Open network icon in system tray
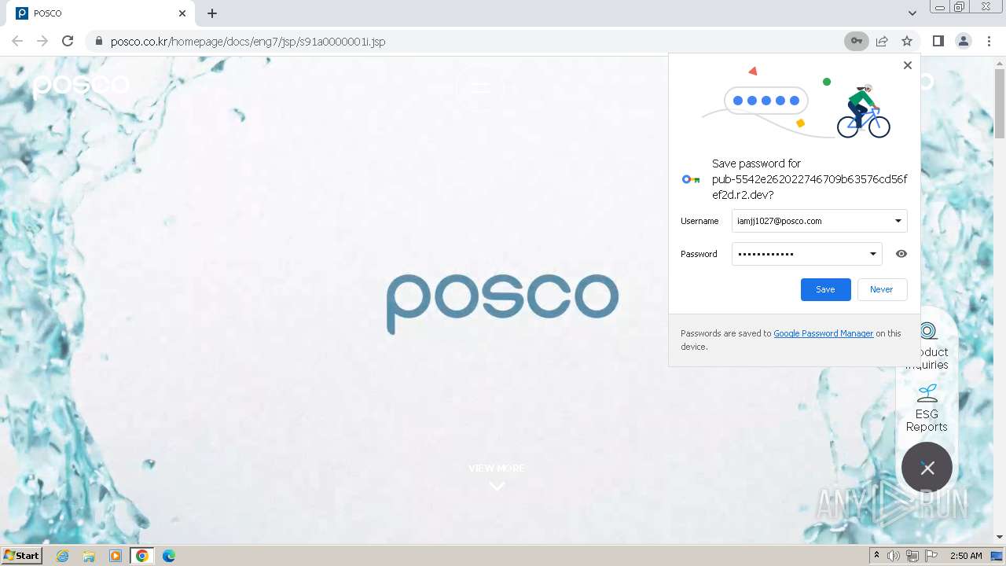The height and width of the screenshot is (566, 1006). [912, 556]
